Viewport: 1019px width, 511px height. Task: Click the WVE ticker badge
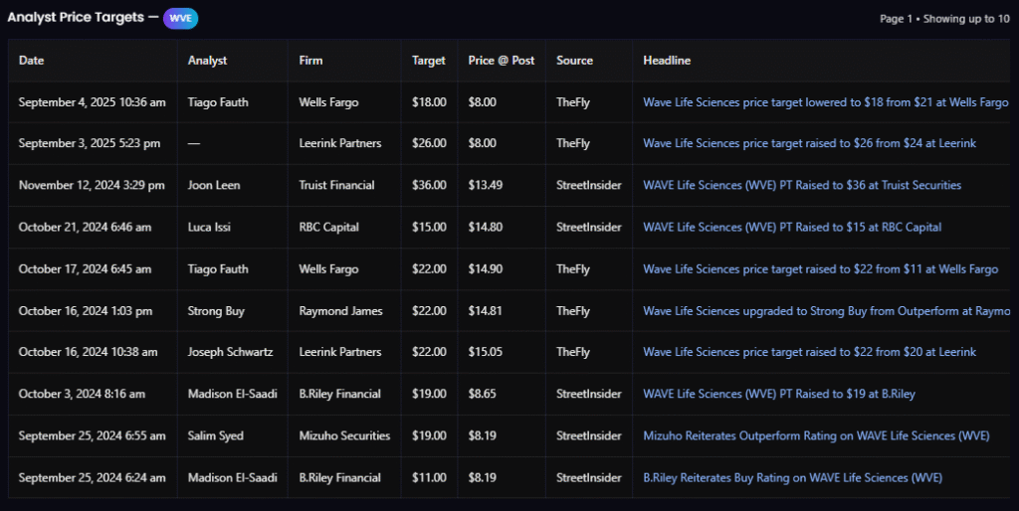point(180,18)
